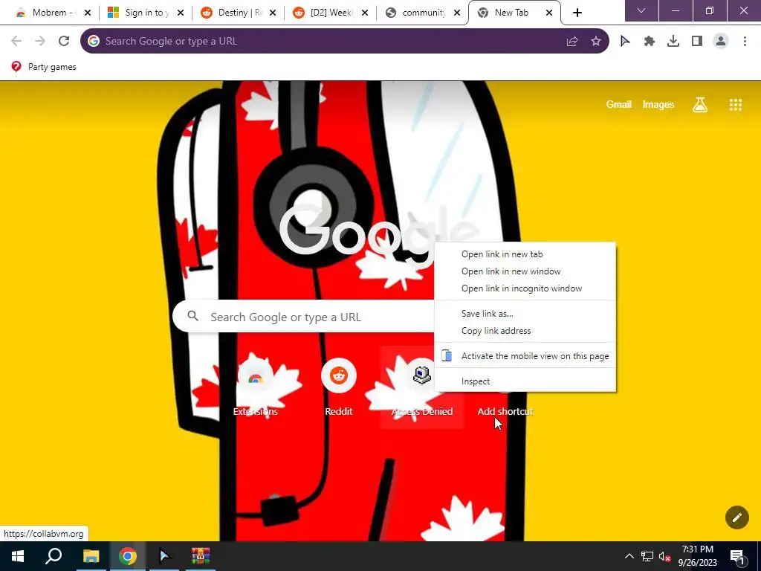The height and width of the screenshot is (571, 761).
Task: Open the Extensions shortcut tile
Action: (256, 388)
